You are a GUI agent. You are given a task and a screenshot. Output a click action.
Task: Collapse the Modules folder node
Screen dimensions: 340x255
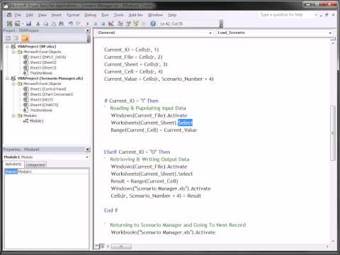click(x=13, y=115)
